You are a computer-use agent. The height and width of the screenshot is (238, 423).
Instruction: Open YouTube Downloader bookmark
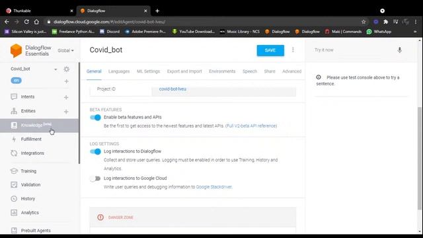(194, 32)
